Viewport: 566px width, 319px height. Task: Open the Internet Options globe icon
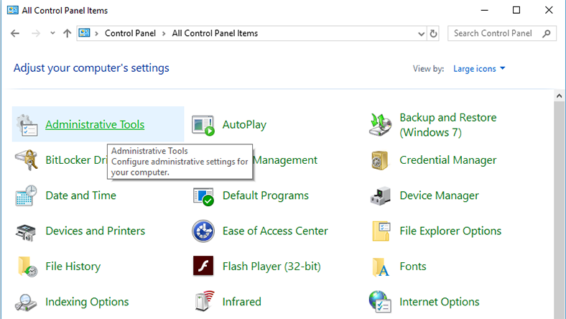point(380,302)
